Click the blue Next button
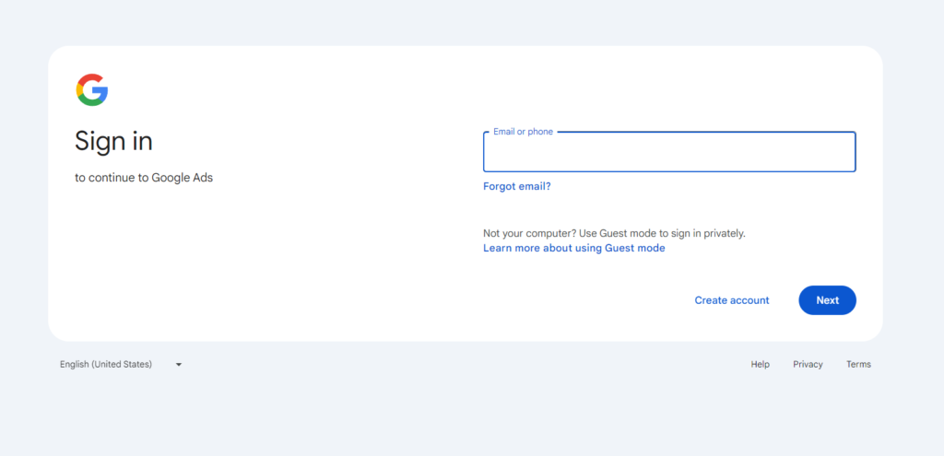This screenshot has width=944, height=456. coord(827,300)
